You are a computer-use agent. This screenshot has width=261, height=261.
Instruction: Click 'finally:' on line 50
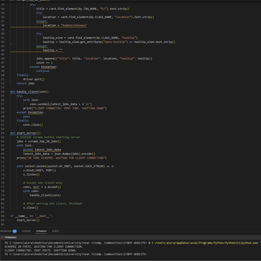coord(23,75)
